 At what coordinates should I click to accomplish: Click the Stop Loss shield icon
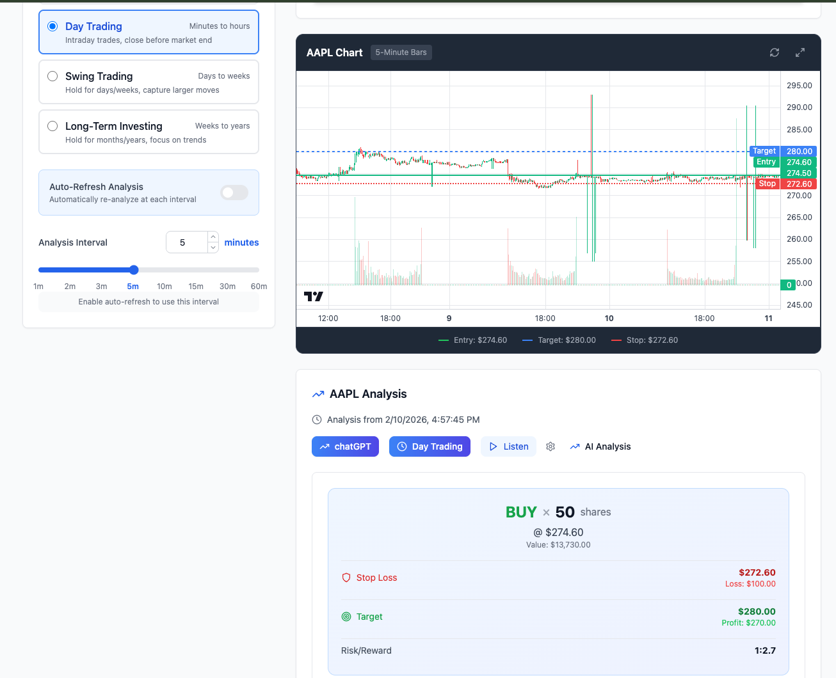pyautogui.click(x=346, y=578)
